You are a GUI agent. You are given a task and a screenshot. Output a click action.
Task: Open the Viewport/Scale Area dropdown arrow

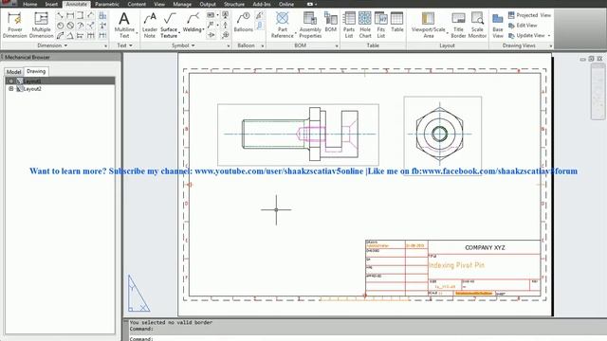click(447, 33)
